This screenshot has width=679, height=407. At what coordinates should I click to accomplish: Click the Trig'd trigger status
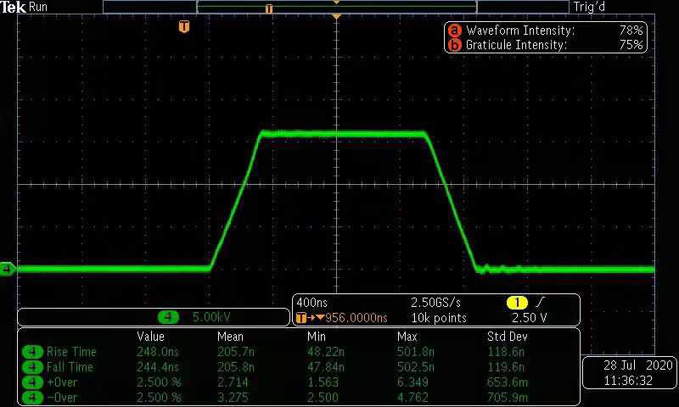pyautogui.click(x=589, y=7)
